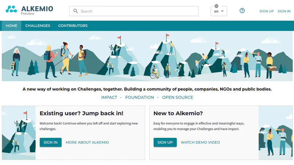The image size is (294, 165).
Task: Switch to the CHALLENGES tab
Action: click(38, 26)
